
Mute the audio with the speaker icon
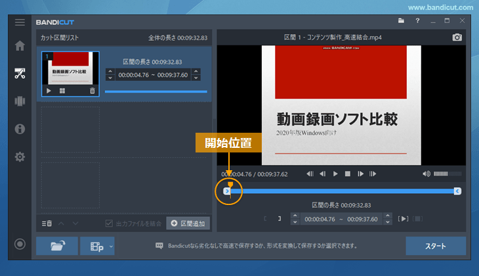click(x=427, y=173)
